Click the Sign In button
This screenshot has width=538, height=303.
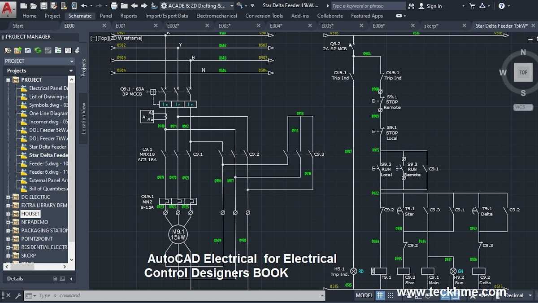coord(430,6)
